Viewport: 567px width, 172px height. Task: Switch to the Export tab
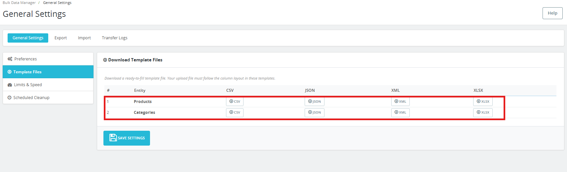pos(60,38)
